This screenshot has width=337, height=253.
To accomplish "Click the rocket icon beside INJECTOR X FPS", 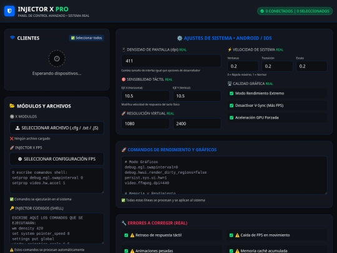I will [x=12, y=147].
